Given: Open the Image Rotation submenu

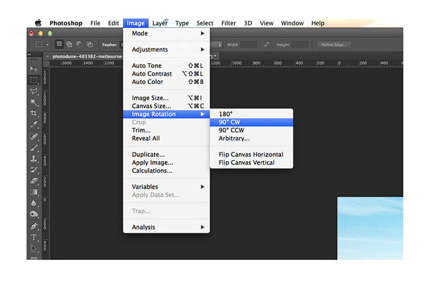Looking at the screenshot, I should (x=166, y=114).
